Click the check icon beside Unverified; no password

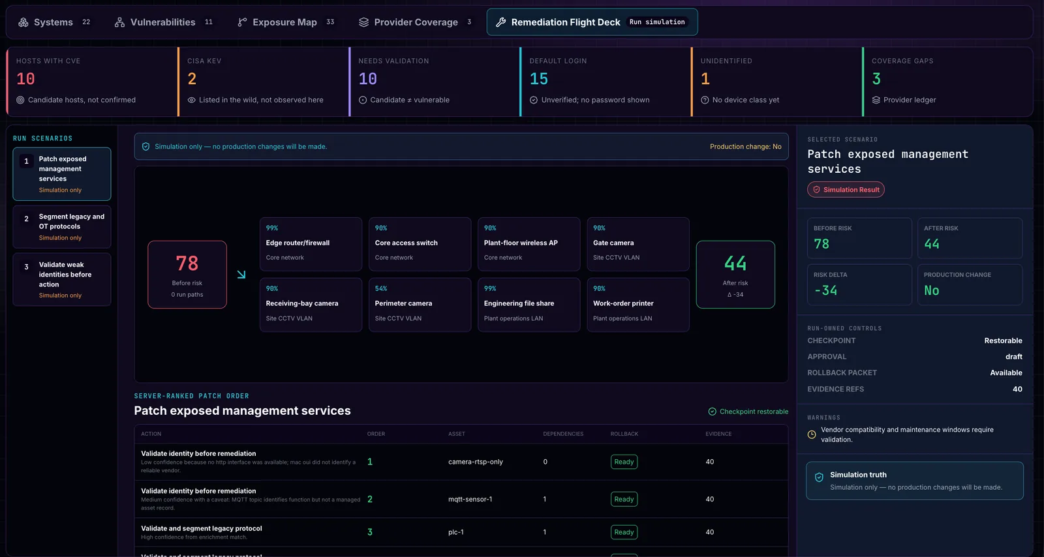pos(534,100)
